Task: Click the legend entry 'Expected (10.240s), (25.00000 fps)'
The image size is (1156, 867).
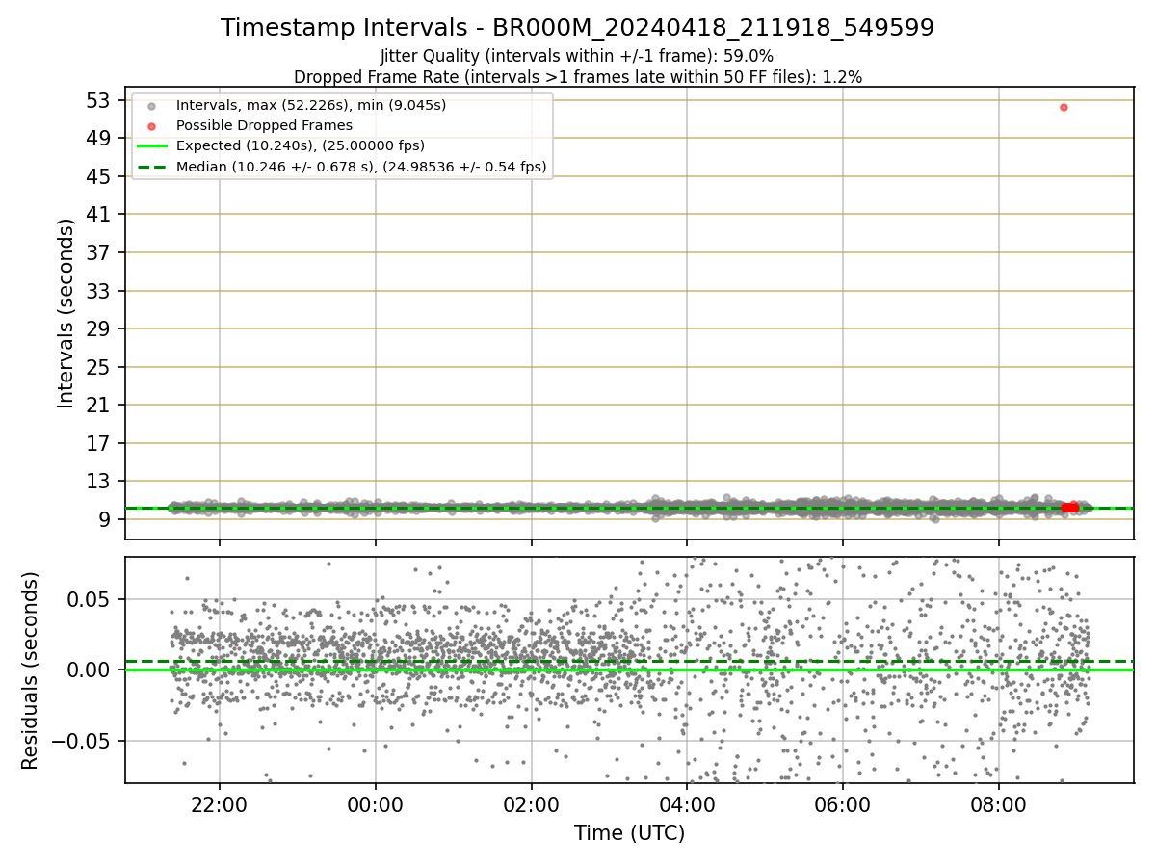Action: coord(301,145)
